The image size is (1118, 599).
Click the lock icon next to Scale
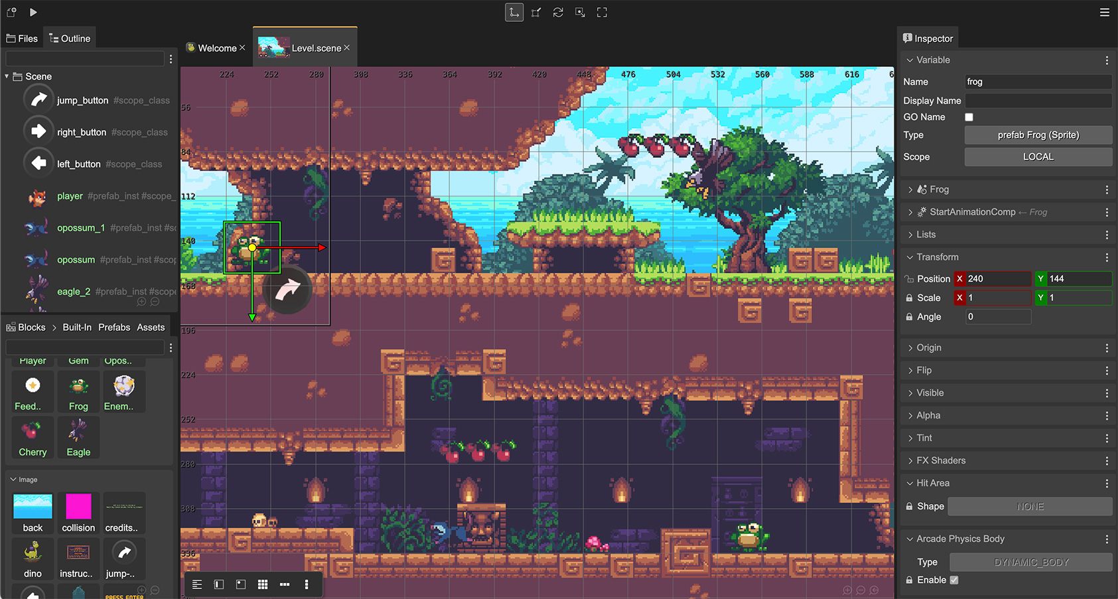pos(909,297)
